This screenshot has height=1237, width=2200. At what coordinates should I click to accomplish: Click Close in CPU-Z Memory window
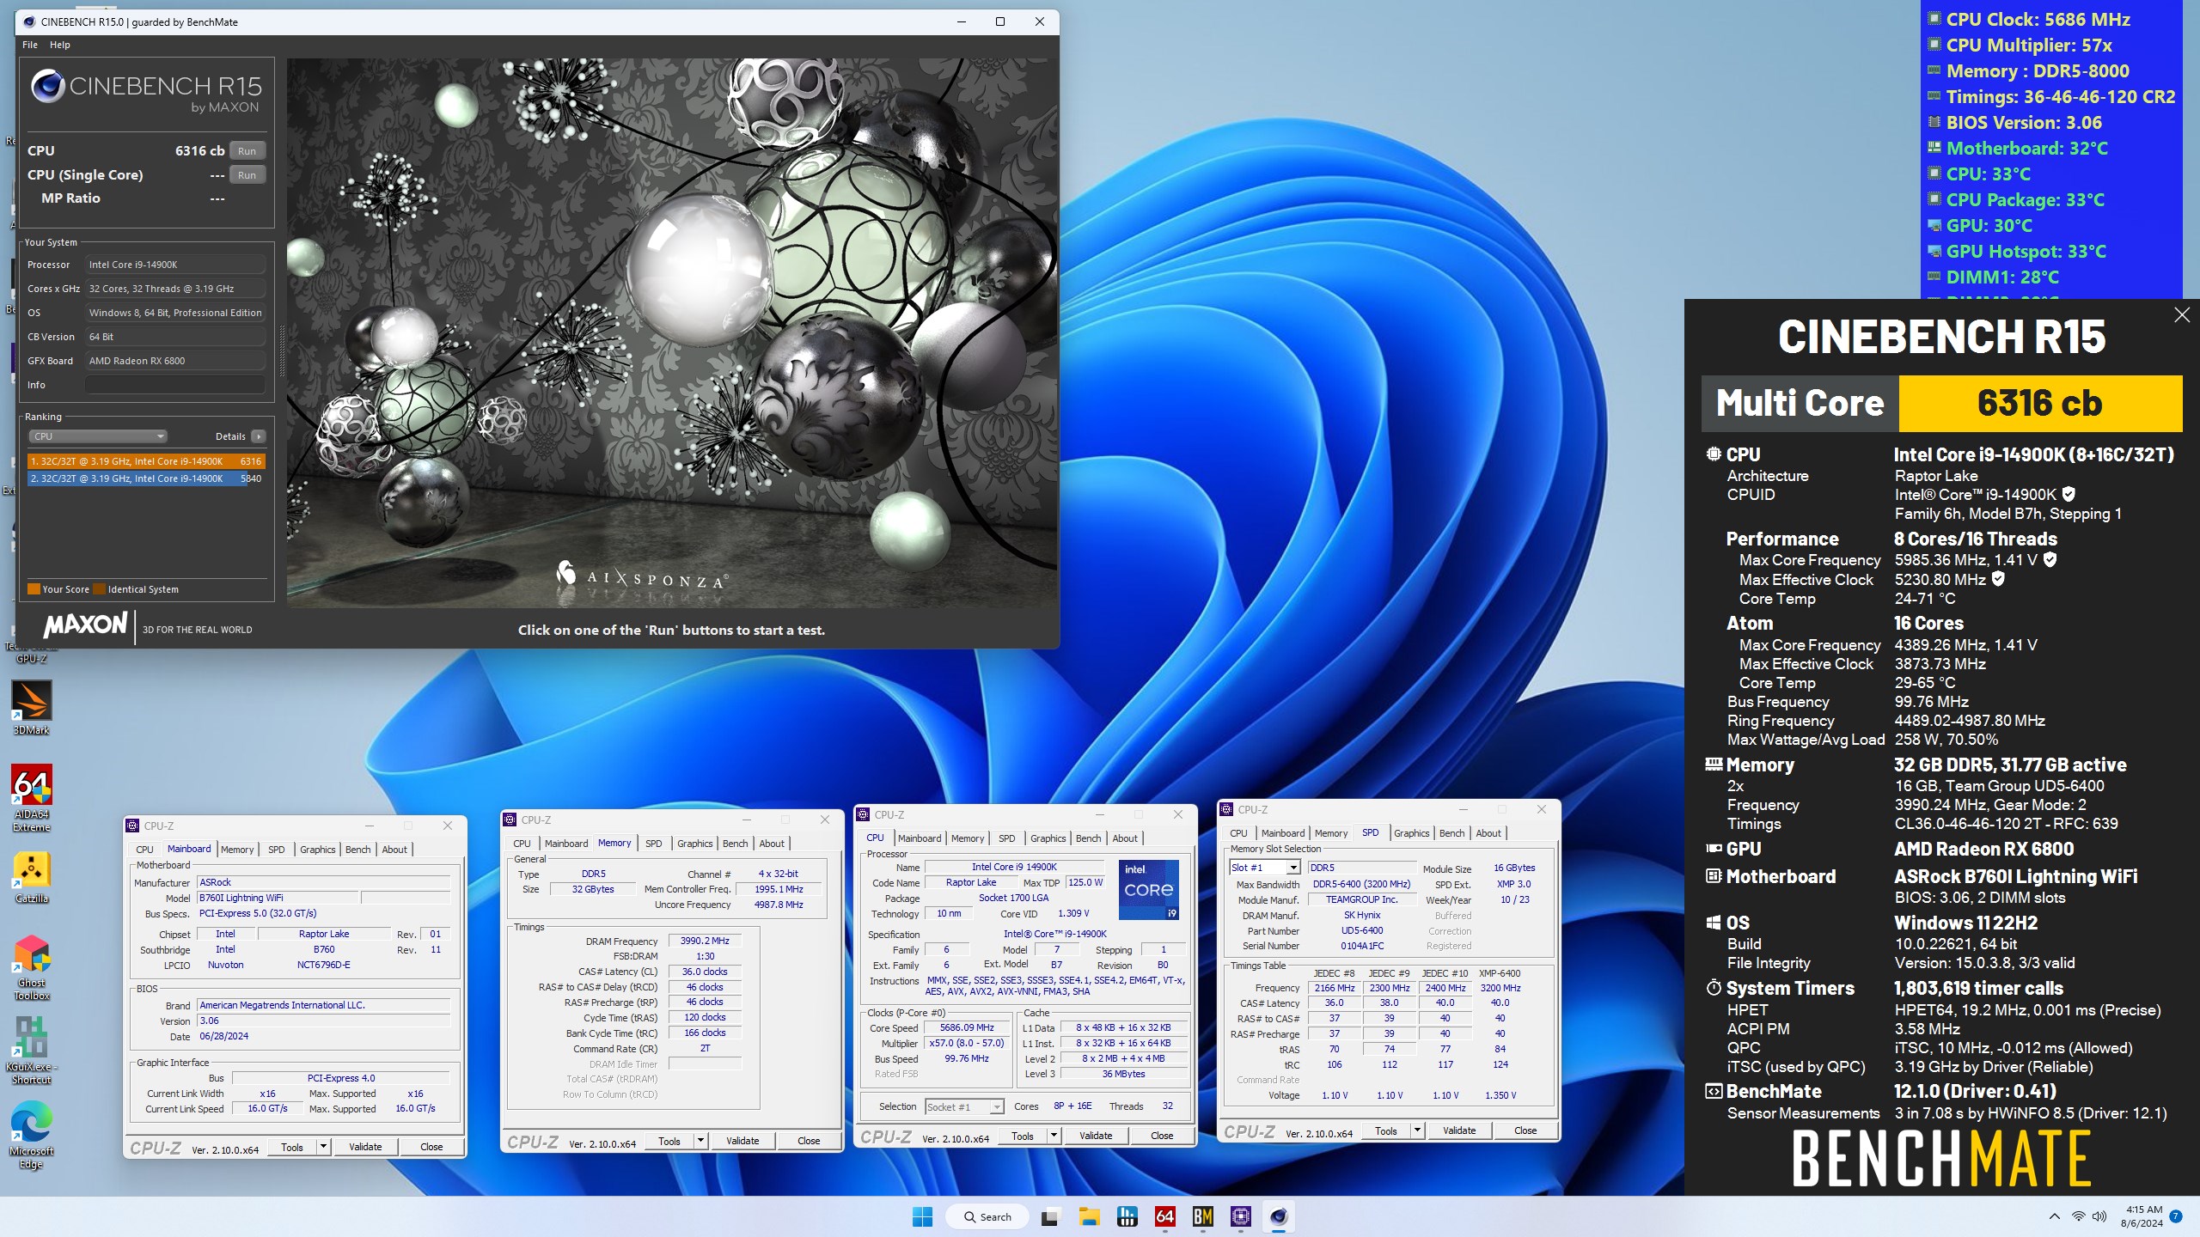pos(809,1141)
